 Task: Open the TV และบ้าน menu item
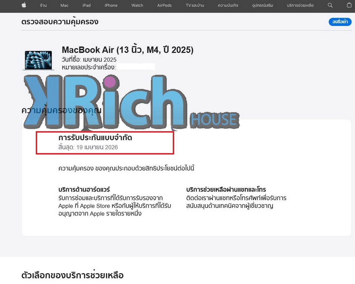tap(195, 5)
